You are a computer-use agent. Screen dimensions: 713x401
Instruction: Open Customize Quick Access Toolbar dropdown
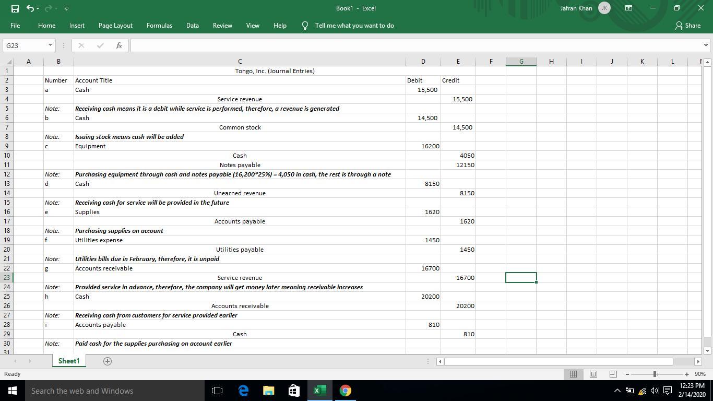click(x=67, y=8)
